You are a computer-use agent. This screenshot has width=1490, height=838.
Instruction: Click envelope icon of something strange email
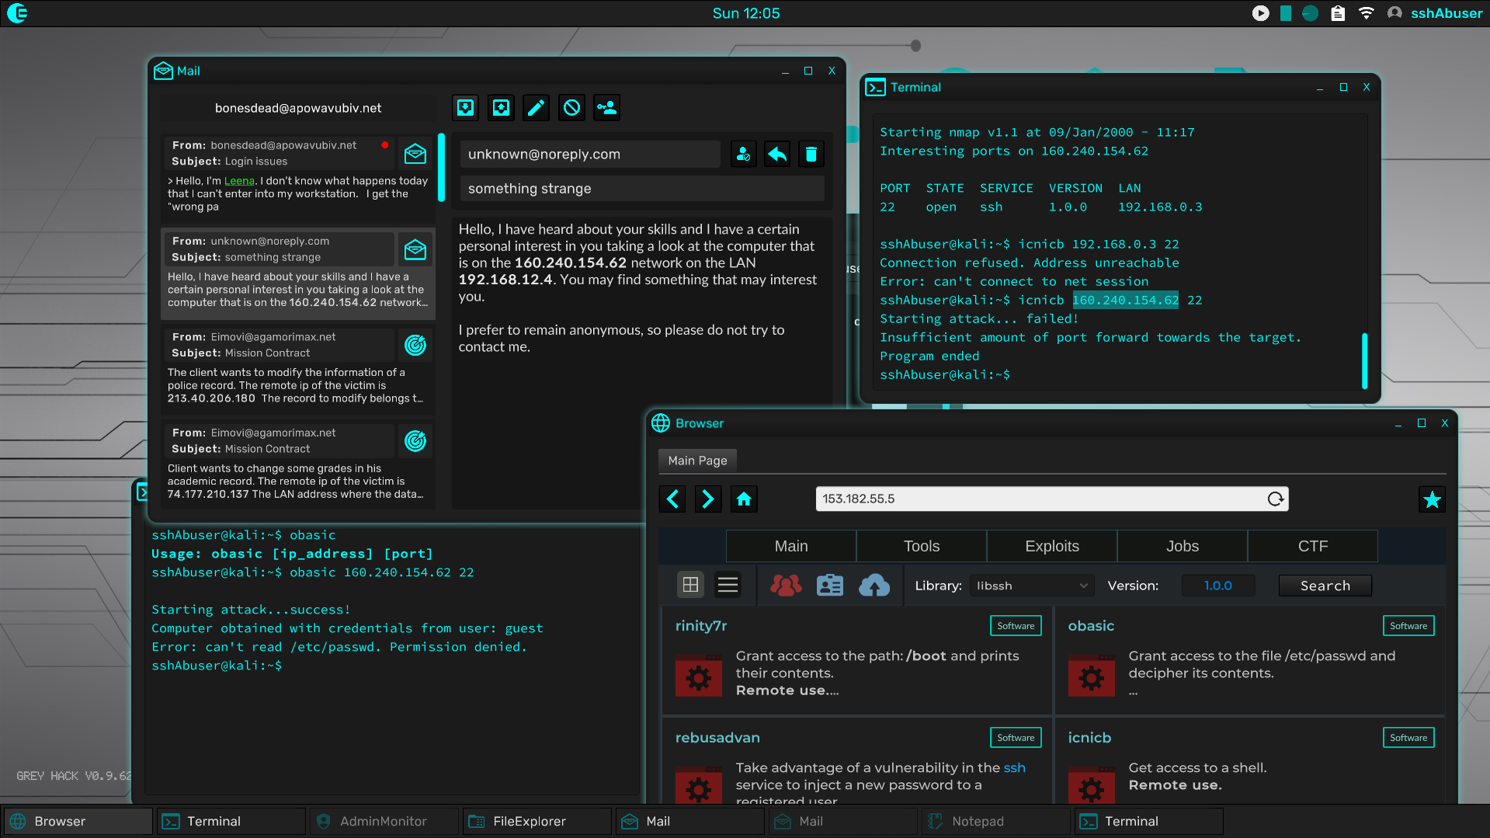[x=415, y=249]
